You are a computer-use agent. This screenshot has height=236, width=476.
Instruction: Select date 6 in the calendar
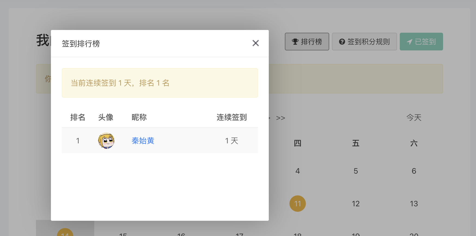(414, 171)
